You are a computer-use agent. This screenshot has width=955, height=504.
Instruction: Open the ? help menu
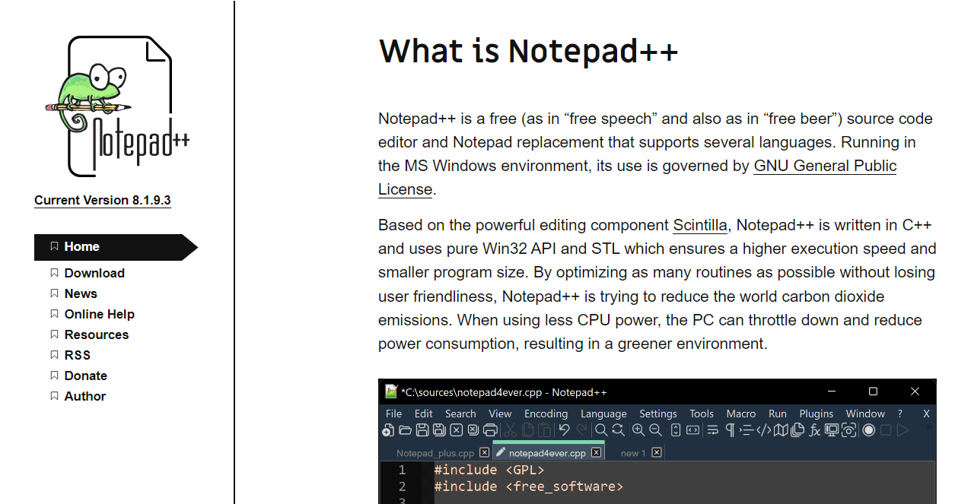[x=900, y=414]
